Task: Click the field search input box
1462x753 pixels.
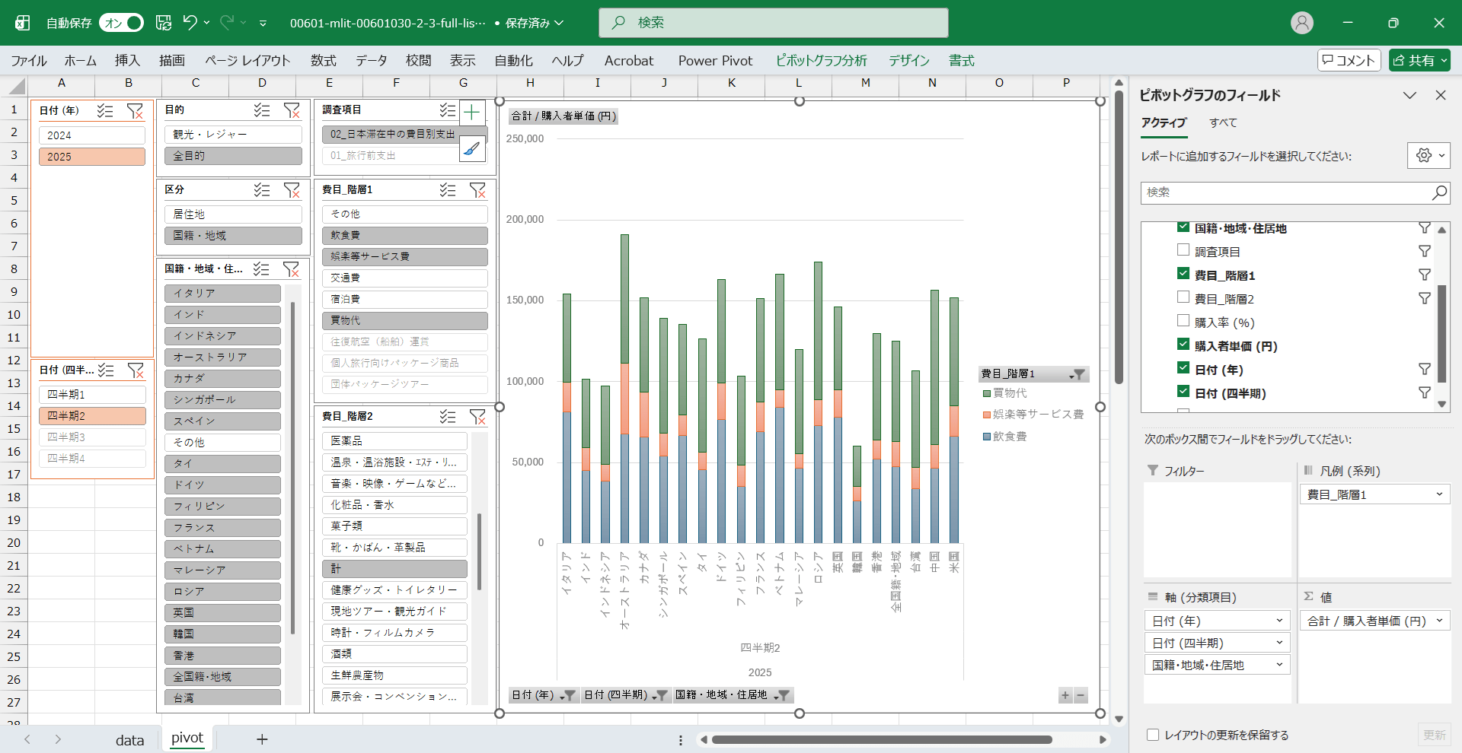Action: pos(1287,192)
